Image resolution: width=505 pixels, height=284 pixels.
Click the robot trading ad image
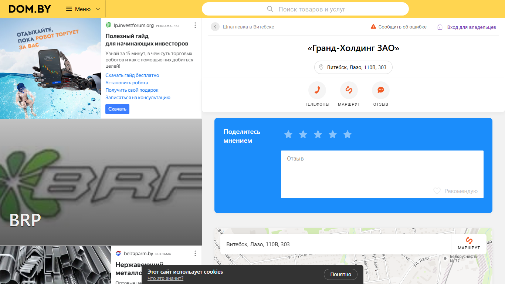click(x=50, y=68)
